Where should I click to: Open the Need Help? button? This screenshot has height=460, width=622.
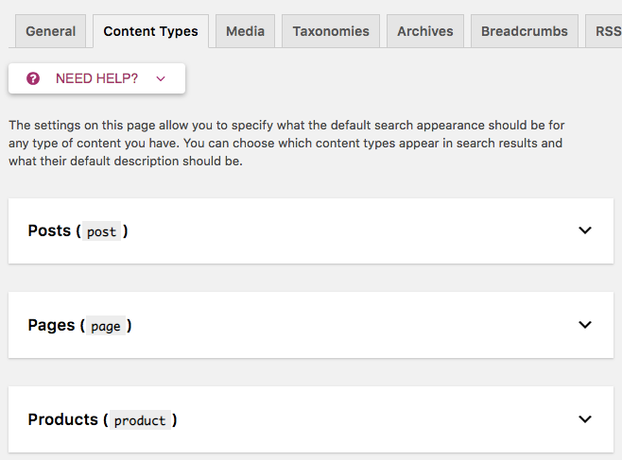pyautogui.click(x=96, y=78)
